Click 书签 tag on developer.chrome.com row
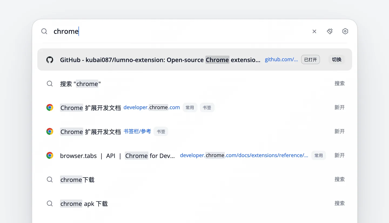Viewport: 389px width, 223px height. tap(207, 108)
